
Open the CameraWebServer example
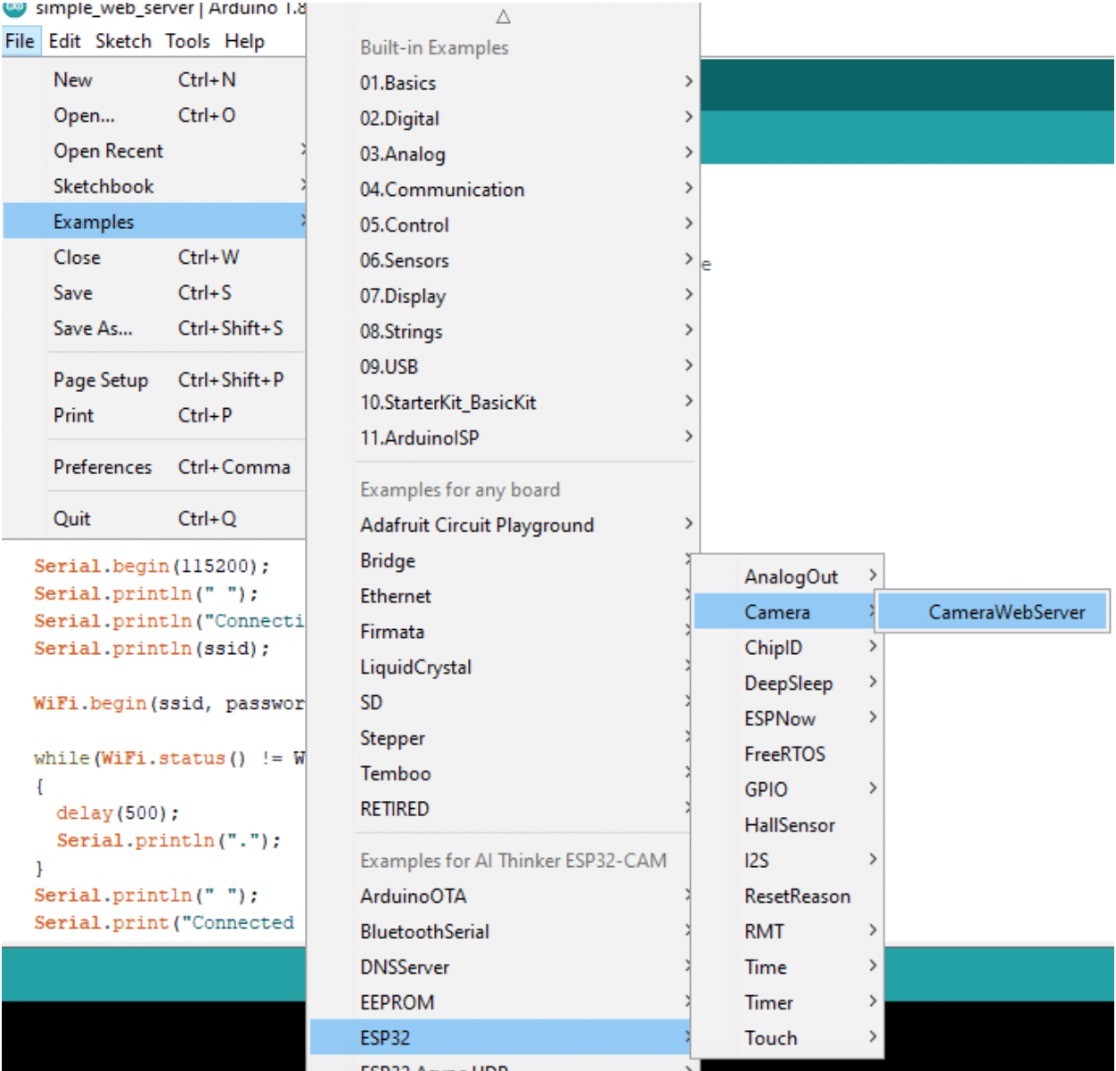(x=993, y=612)
